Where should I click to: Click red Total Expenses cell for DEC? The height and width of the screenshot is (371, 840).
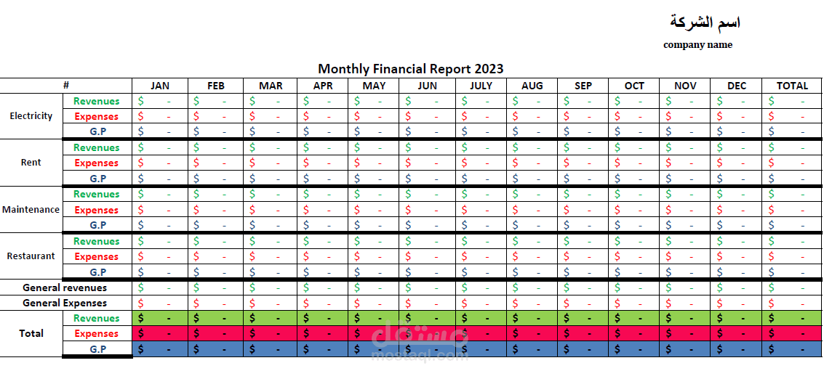coord(737,333)
